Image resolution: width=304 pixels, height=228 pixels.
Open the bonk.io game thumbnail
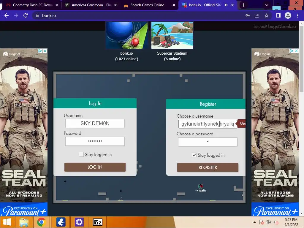(x=126, y=35)
